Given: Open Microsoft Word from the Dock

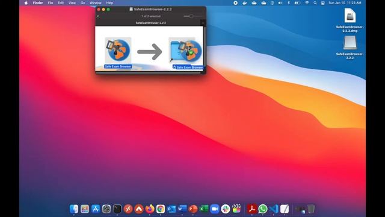Looking at the screenshot, I should (182, 209).
